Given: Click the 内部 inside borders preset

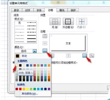Looking at the screenshot, I should pos(81,22).
